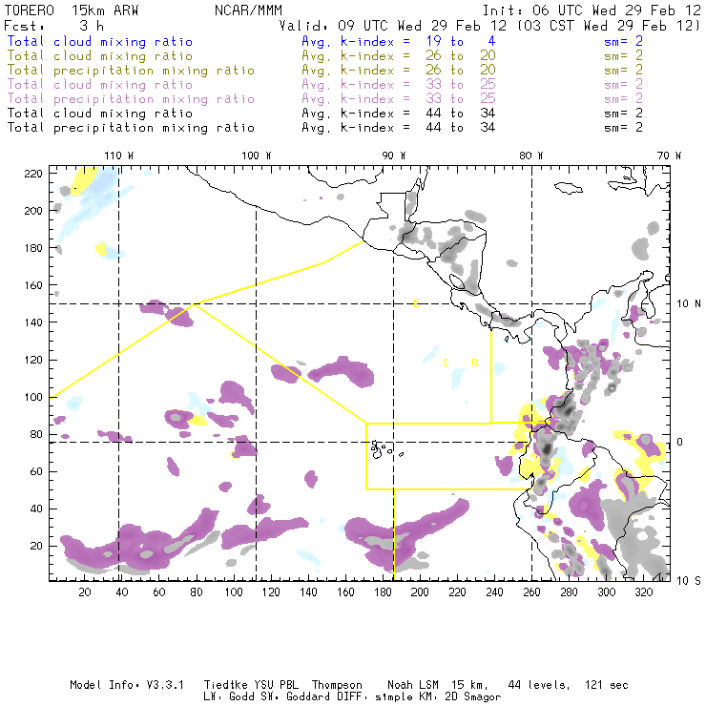Select the "90 W" longitude label

click(394, 156)
